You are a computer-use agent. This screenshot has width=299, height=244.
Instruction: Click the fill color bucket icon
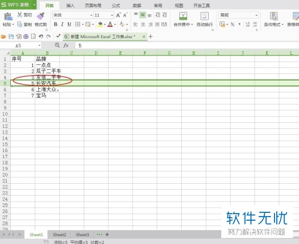click(100, 24)
